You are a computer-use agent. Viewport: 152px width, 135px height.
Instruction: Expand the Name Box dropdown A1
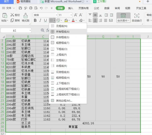(x=30, y=30)
